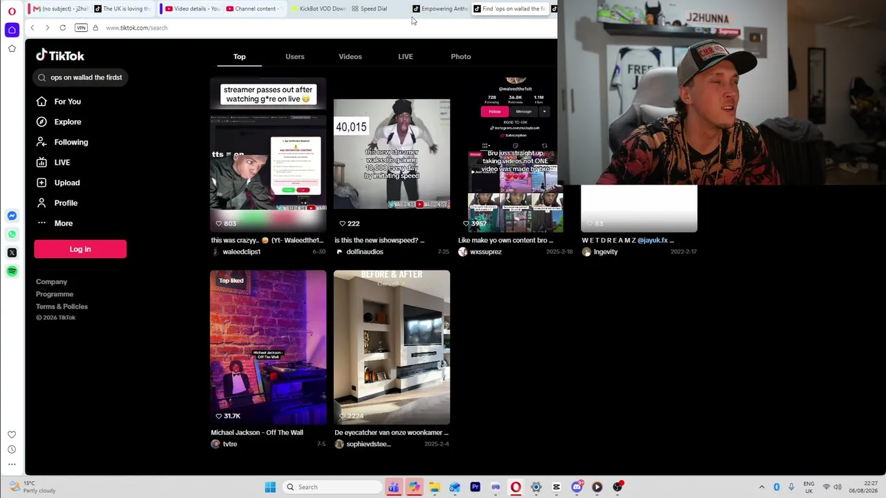Select the LIVE search results tab
Image resolution: width=886 pixels, height=498 pixels.
click(406, 57)
